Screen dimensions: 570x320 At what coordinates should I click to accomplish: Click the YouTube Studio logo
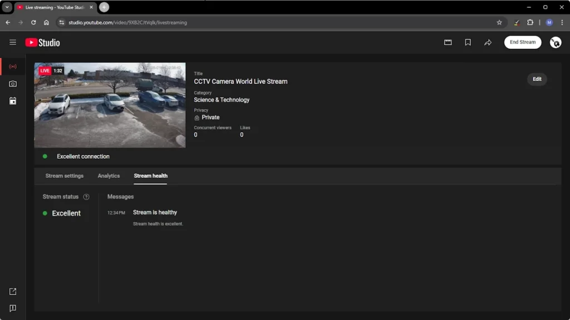(42, 43)
